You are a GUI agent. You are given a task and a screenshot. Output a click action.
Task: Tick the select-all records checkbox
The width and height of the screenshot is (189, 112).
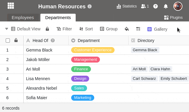[x=8, y=41]
